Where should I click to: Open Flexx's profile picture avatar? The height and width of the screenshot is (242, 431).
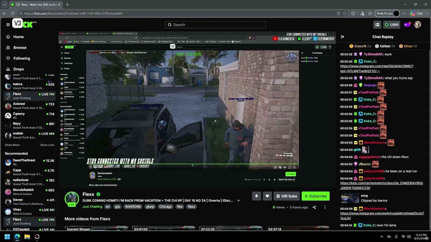72,199
